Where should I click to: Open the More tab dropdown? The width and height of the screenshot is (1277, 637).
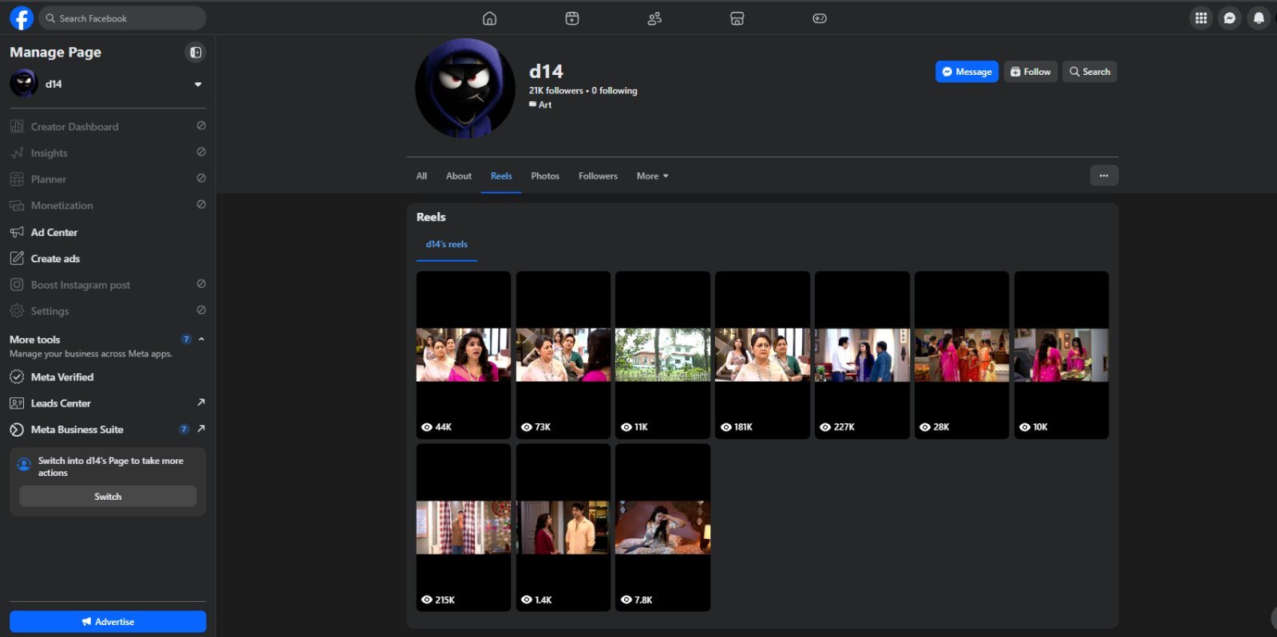click(x=652, y=176)
